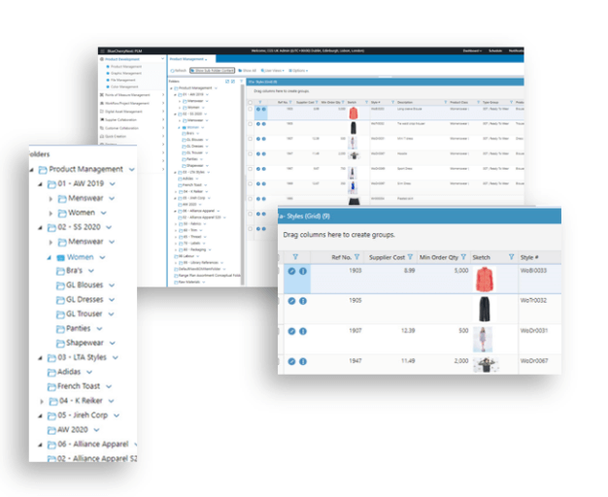The image size is (608, 497).
Task: Click first-column filter icon in zoomed grid header
Action: [295, 257]
